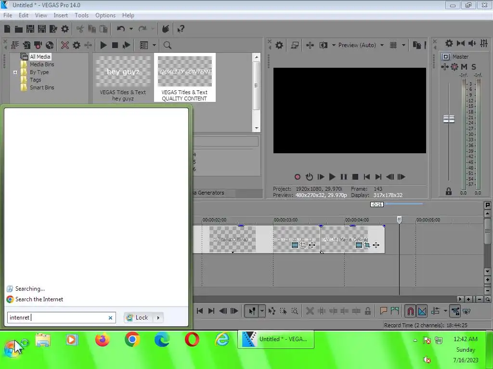Open the Preview (Auto) quality dropdown

point(382,45)
